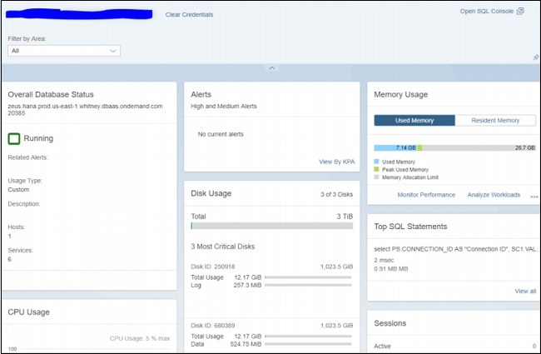Click the Peak Used Memory green legend square

tap(377, 170)
